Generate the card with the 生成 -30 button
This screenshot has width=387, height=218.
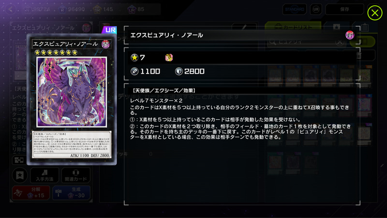[71, 193]
